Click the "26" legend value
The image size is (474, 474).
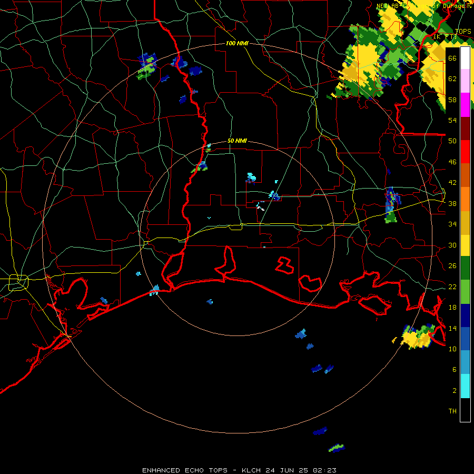click(x=452, y=266)
